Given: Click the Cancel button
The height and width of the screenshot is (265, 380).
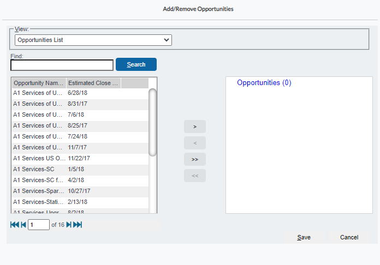Looking at the screenshot, I should 349,237.
